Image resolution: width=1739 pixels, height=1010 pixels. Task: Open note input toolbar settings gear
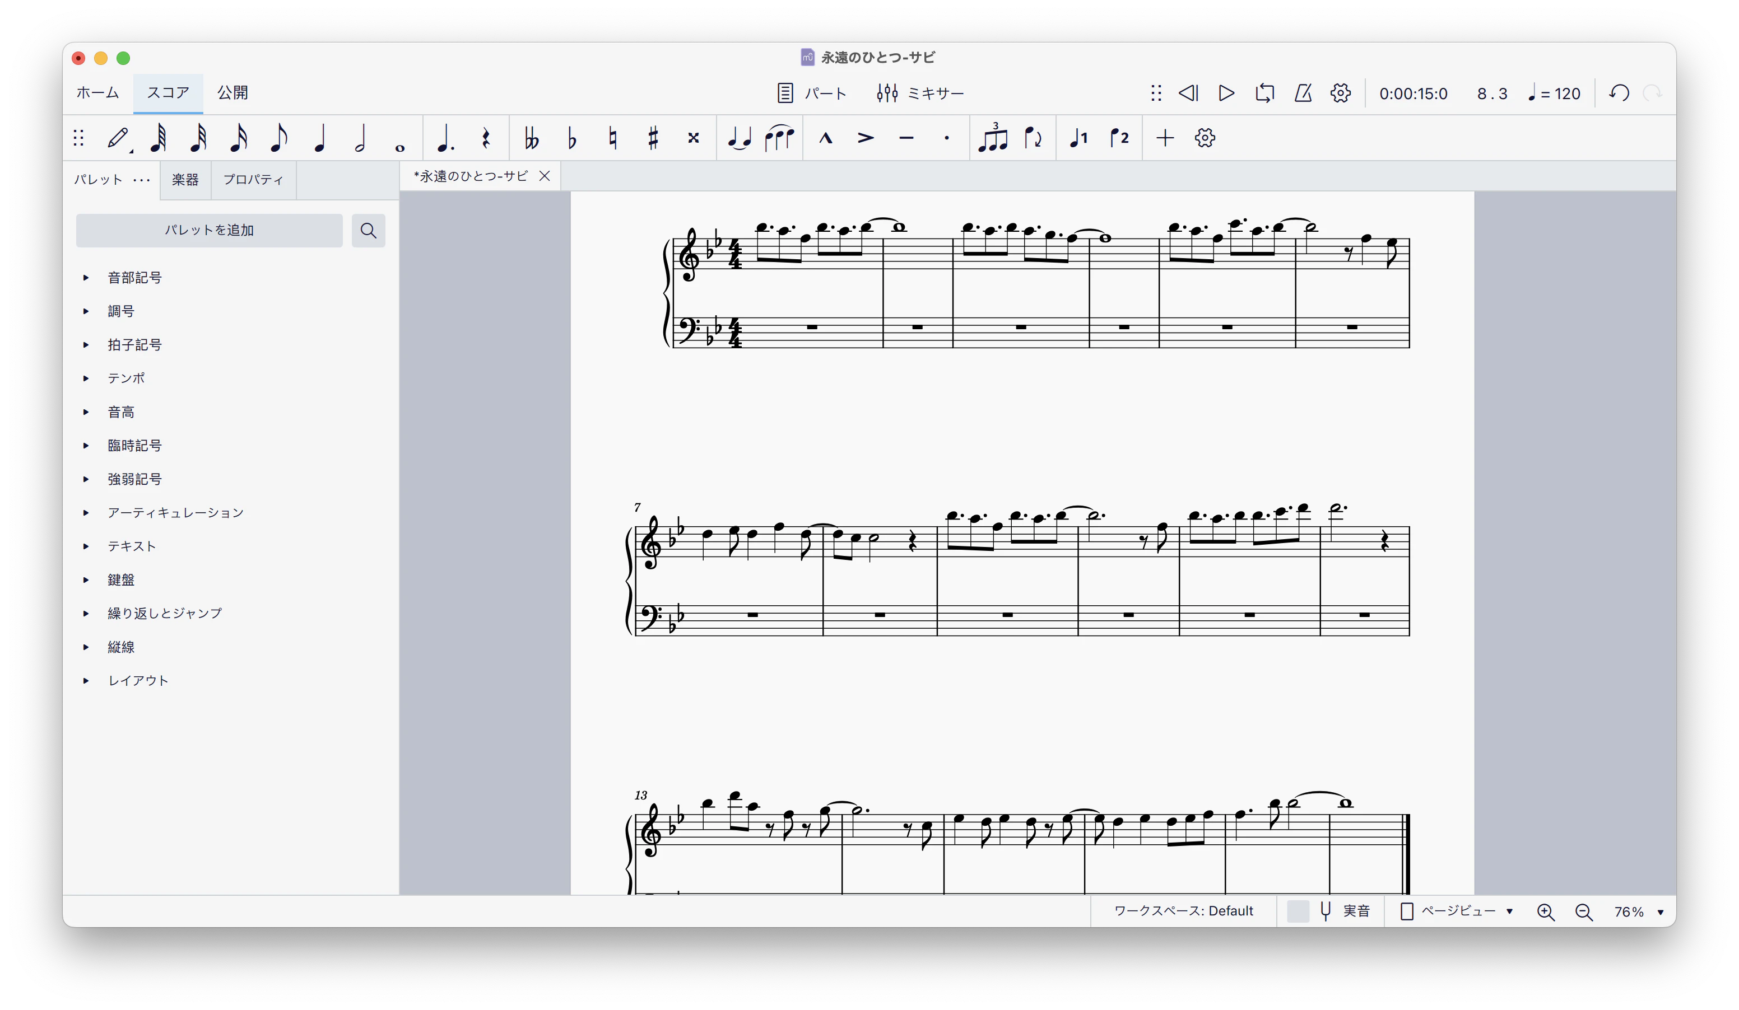point(1205,138)
